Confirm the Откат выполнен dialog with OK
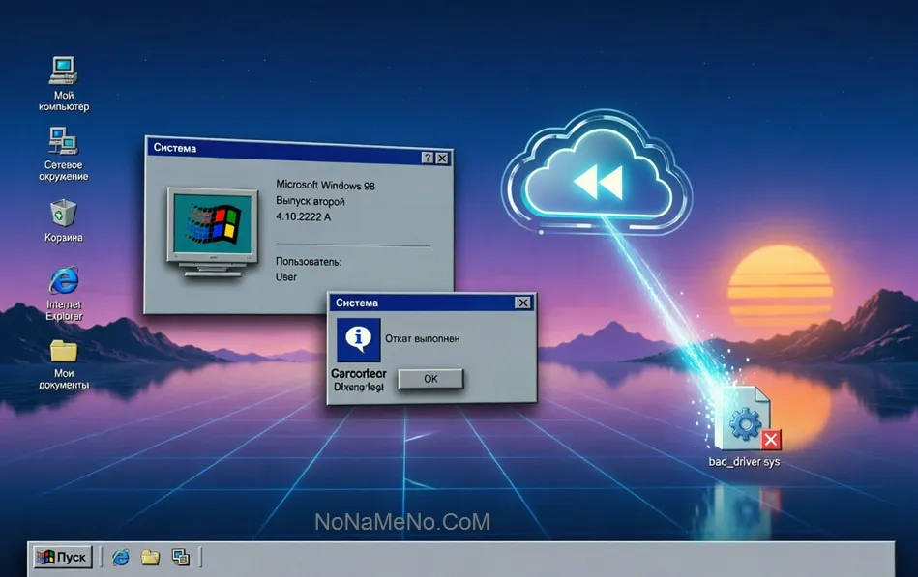918x577 pixels. tap(430, 379)
